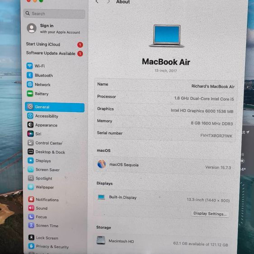The image size is (254, 254).
Task: Select the Network globe icon
Action: pyautogui.click(x=30, y=85)
